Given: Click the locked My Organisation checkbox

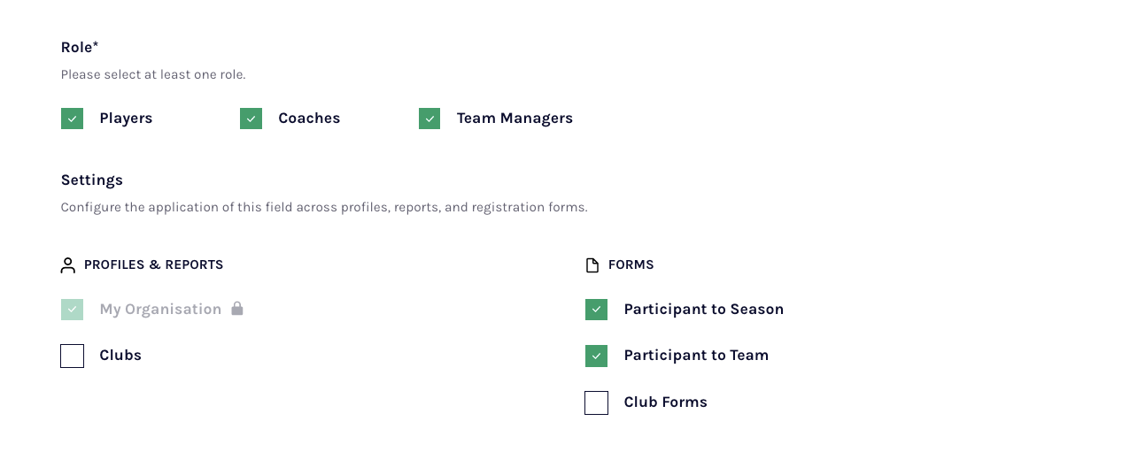Looking at the screenshot, I should pos(72,310).
